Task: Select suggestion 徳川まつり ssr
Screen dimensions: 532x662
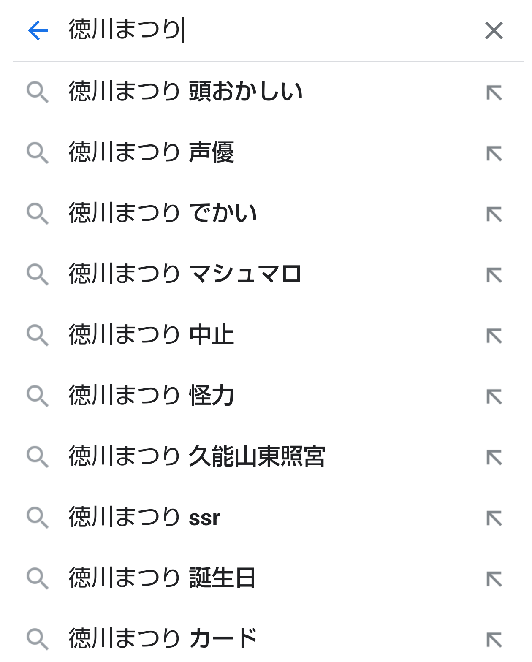Action: tap(144, 517)
